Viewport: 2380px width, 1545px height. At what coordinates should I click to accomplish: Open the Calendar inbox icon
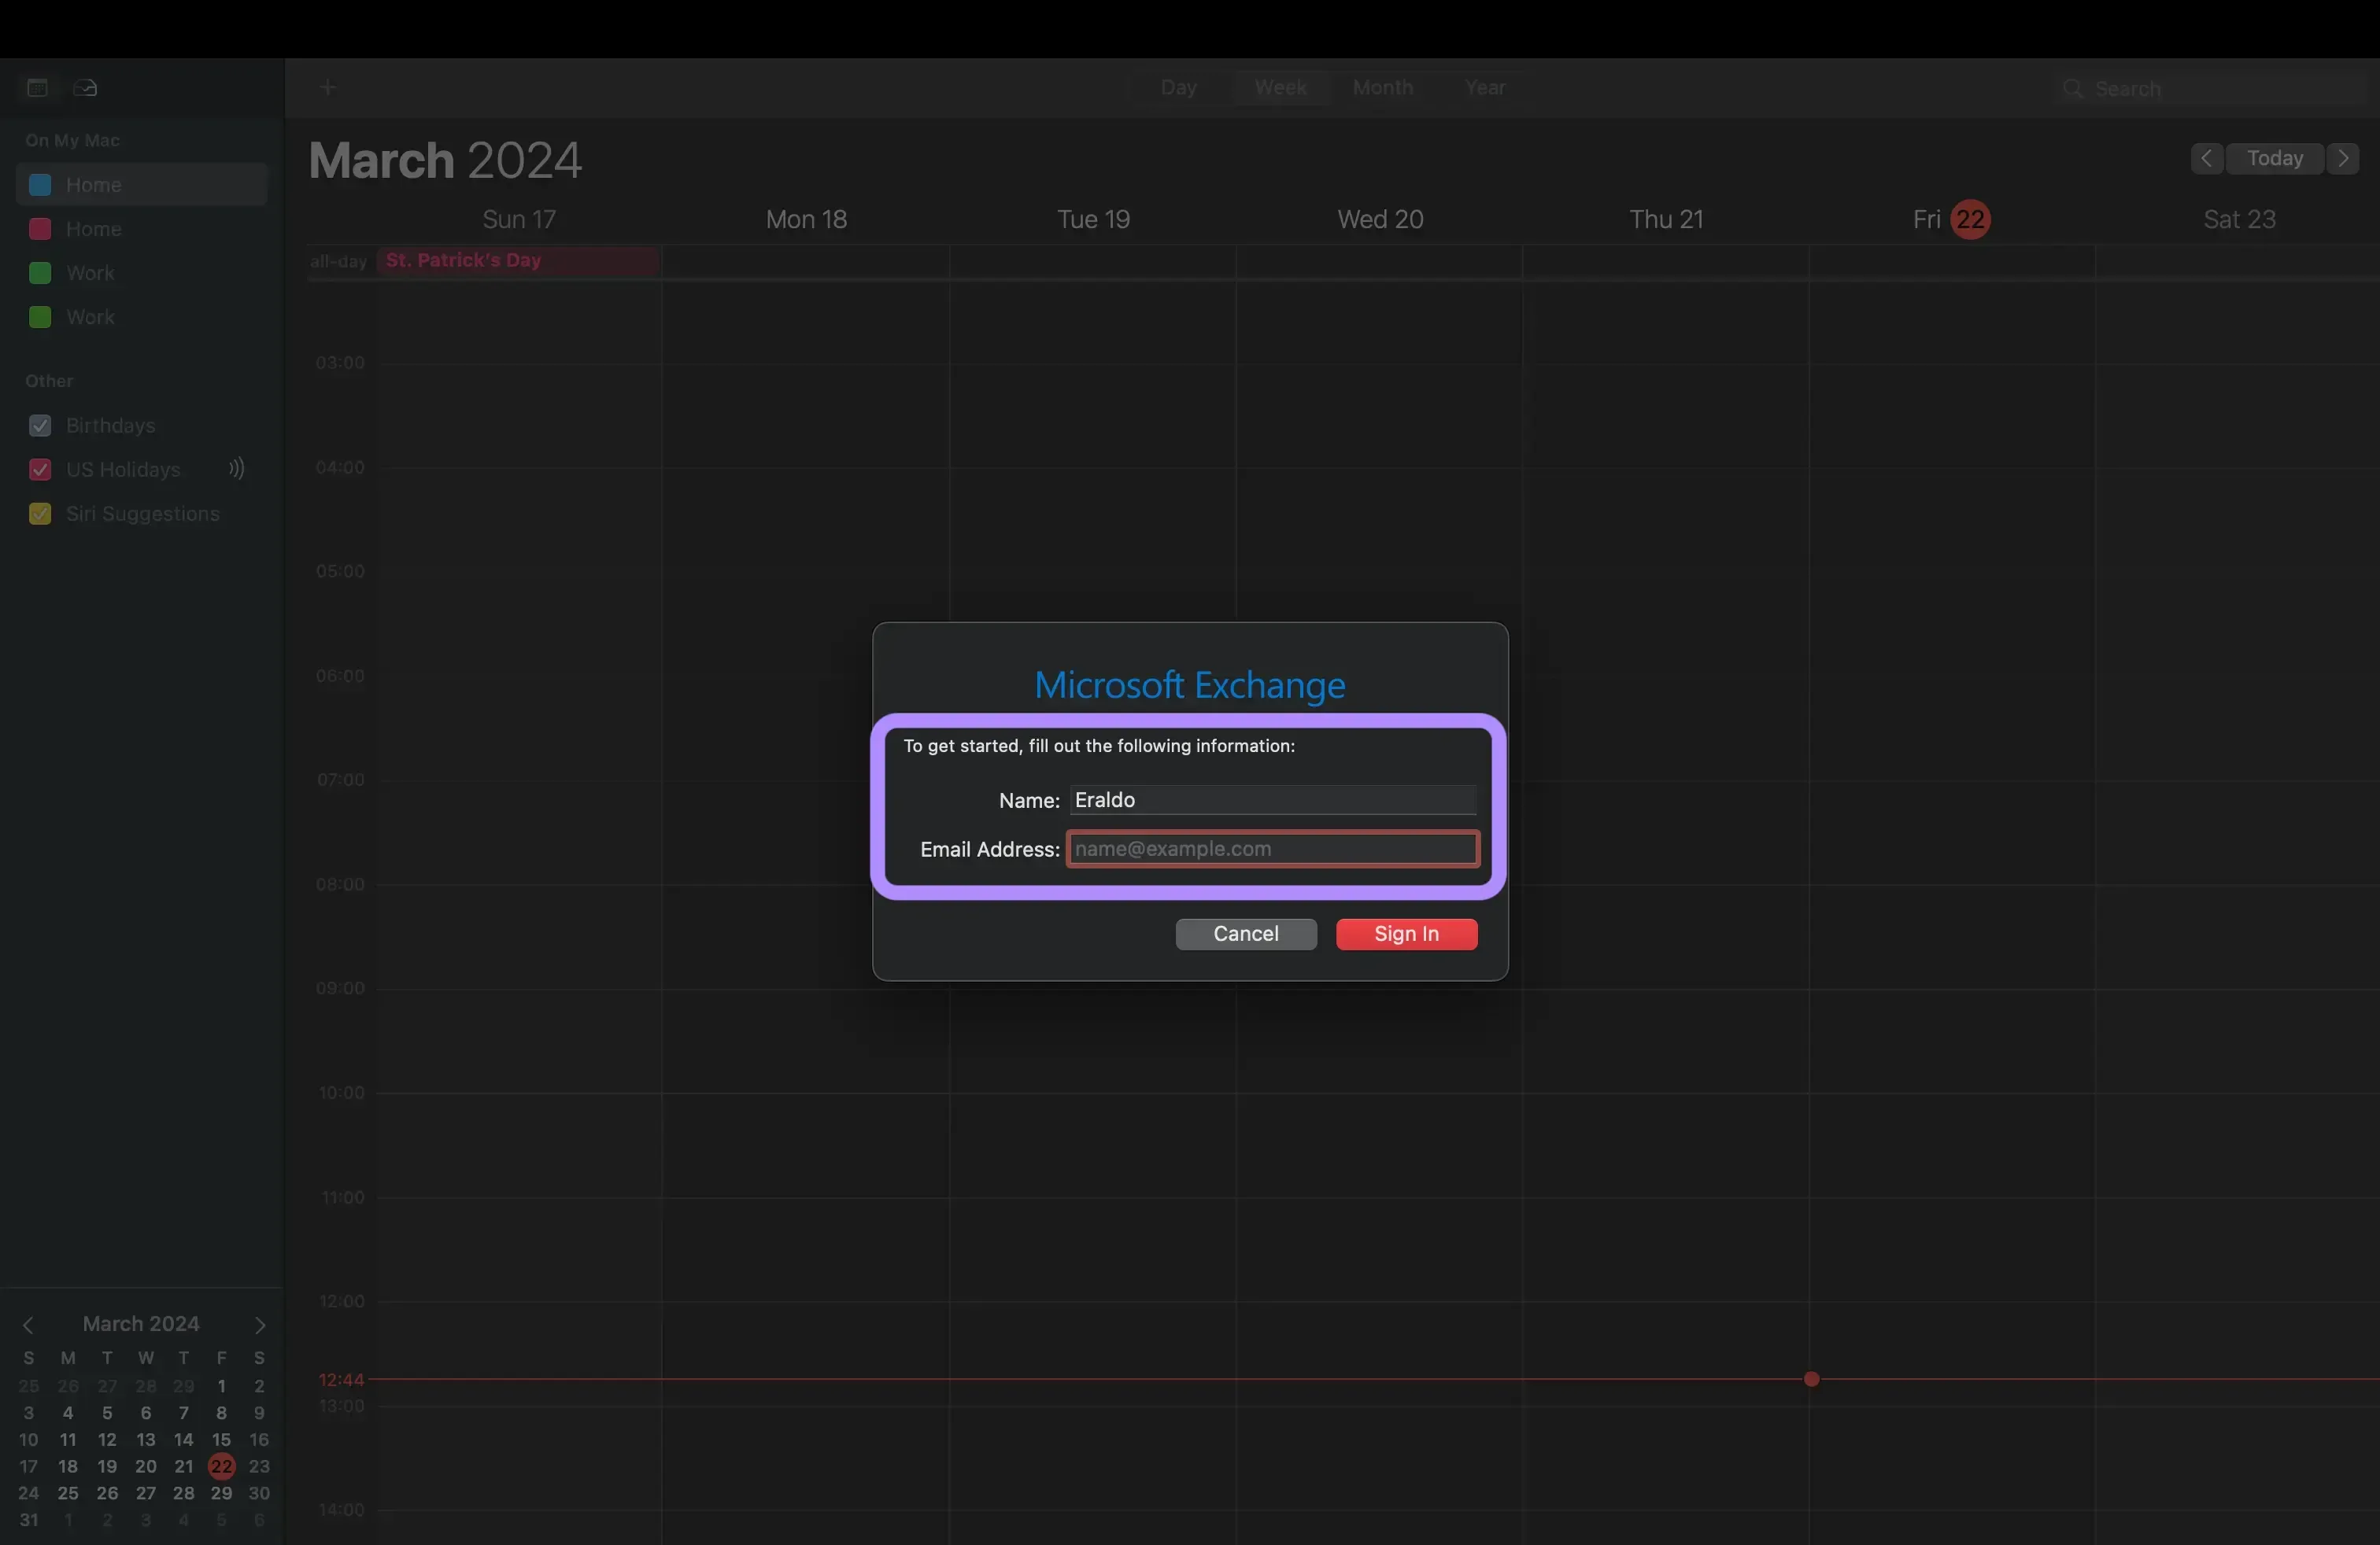(84, 87)
